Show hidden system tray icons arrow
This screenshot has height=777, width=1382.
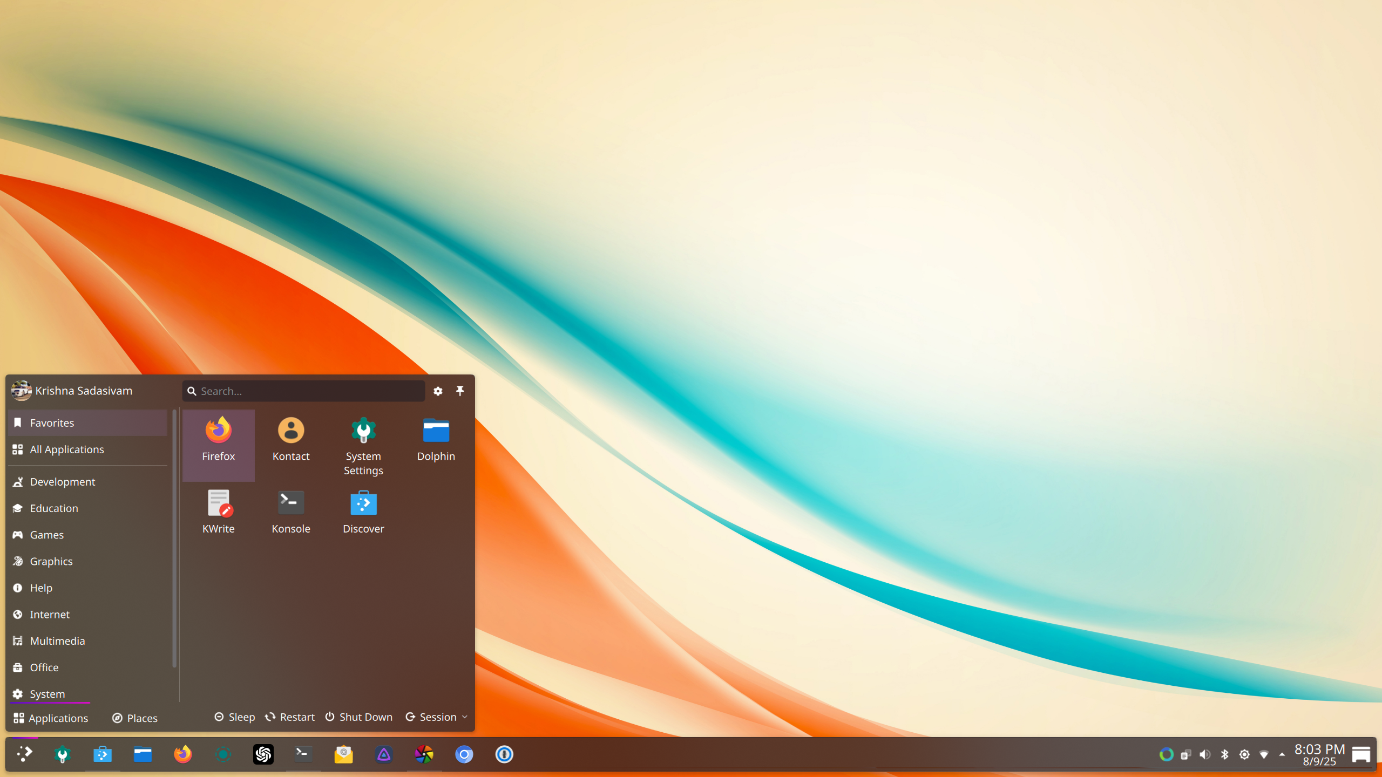pyautogui.click(x=1282, y=754)
